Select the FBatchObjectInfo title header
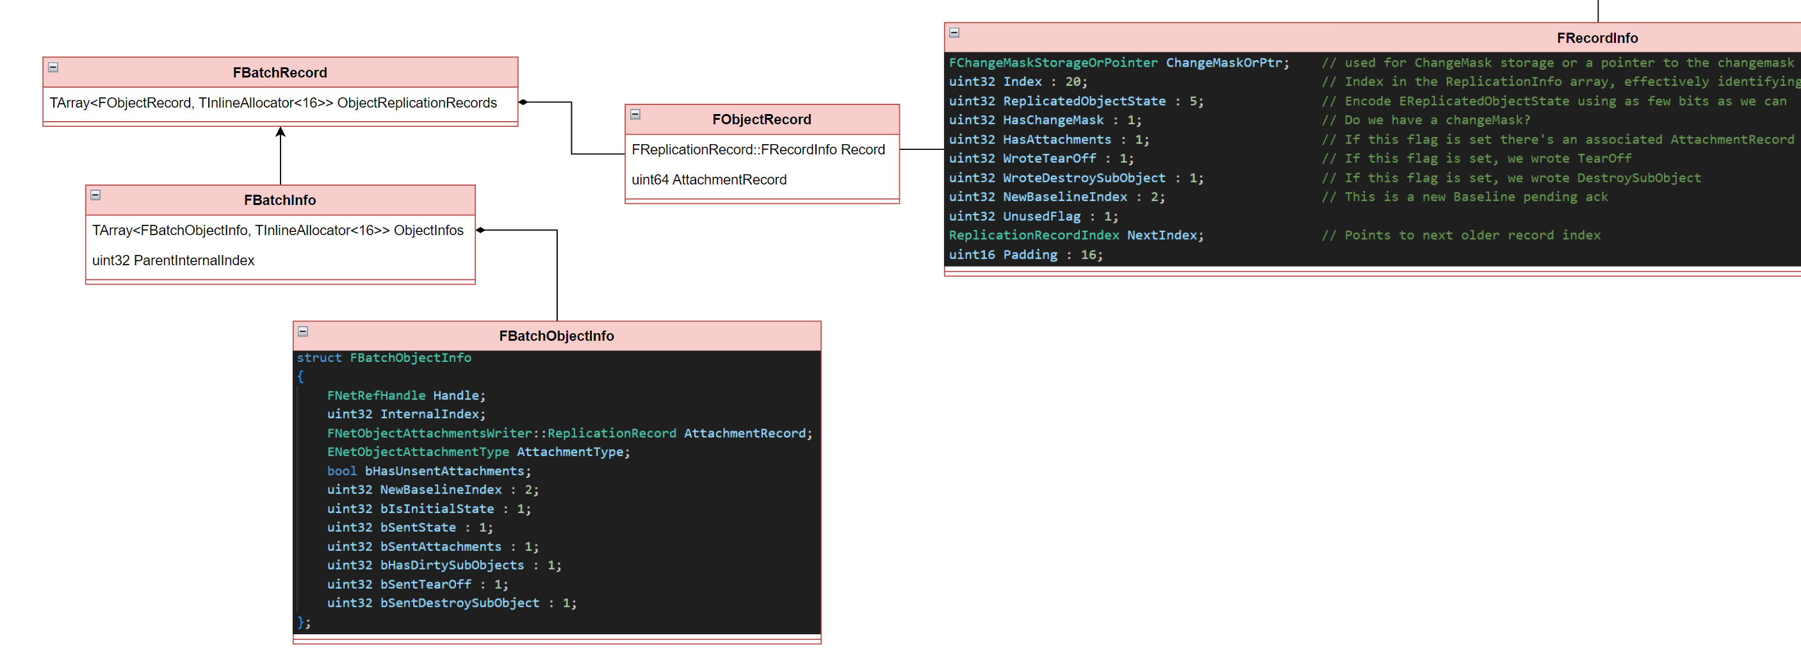 [x=557, y=336]
